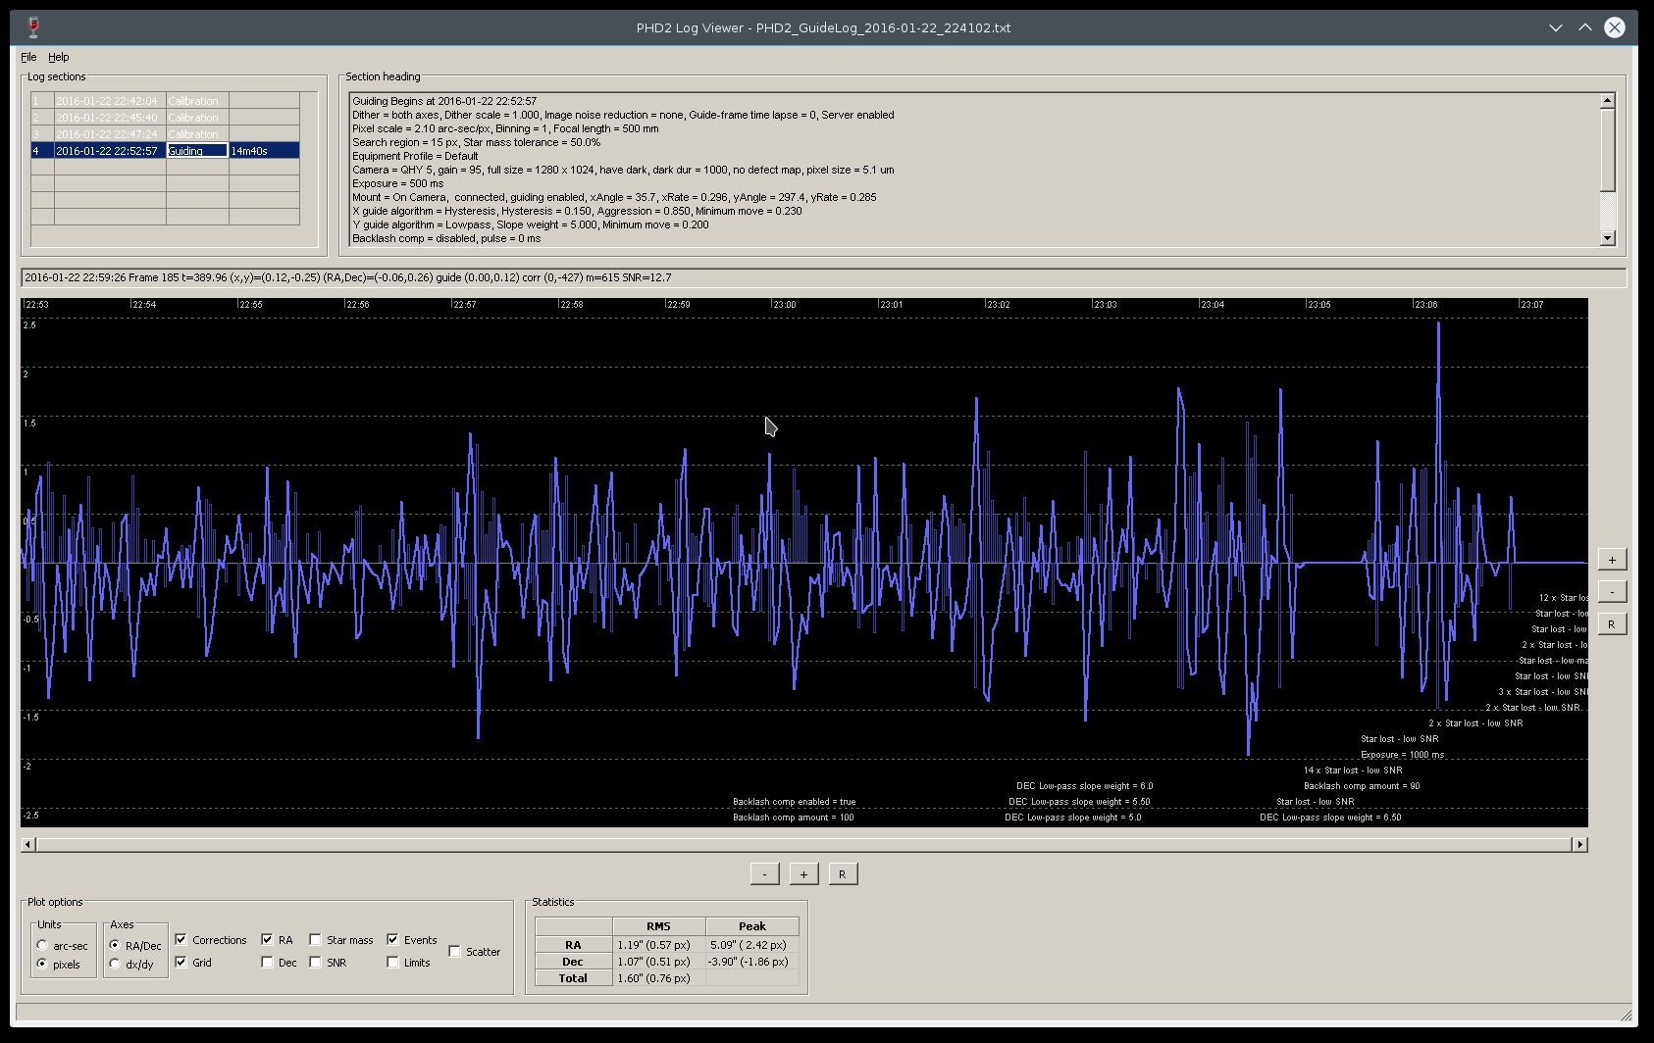Click 'Exposure = 1000 ms' event label

click(1402, 755)
